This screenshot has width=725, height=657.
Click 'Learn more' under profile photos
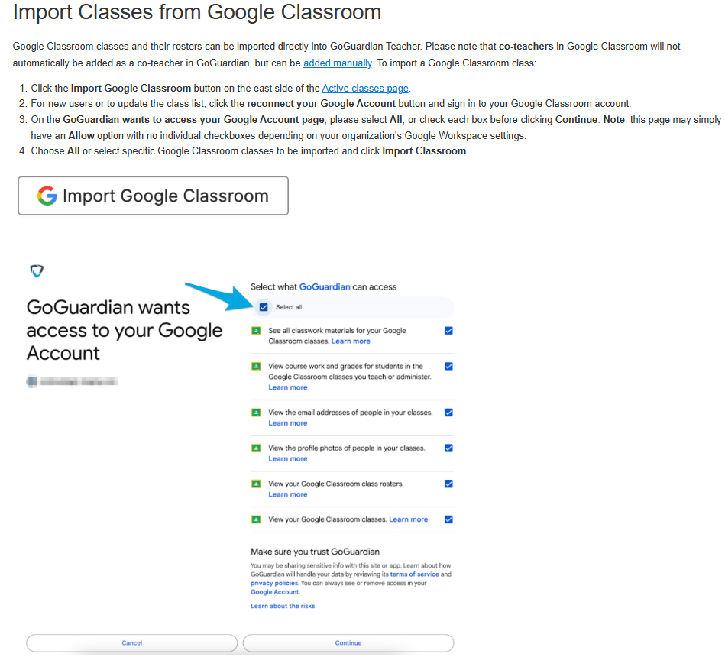(x=287, y=458)
